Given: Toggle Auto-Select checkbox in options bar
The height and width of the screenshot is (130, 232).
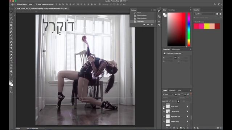Looking at the screenshot, I should click(18, 4).
